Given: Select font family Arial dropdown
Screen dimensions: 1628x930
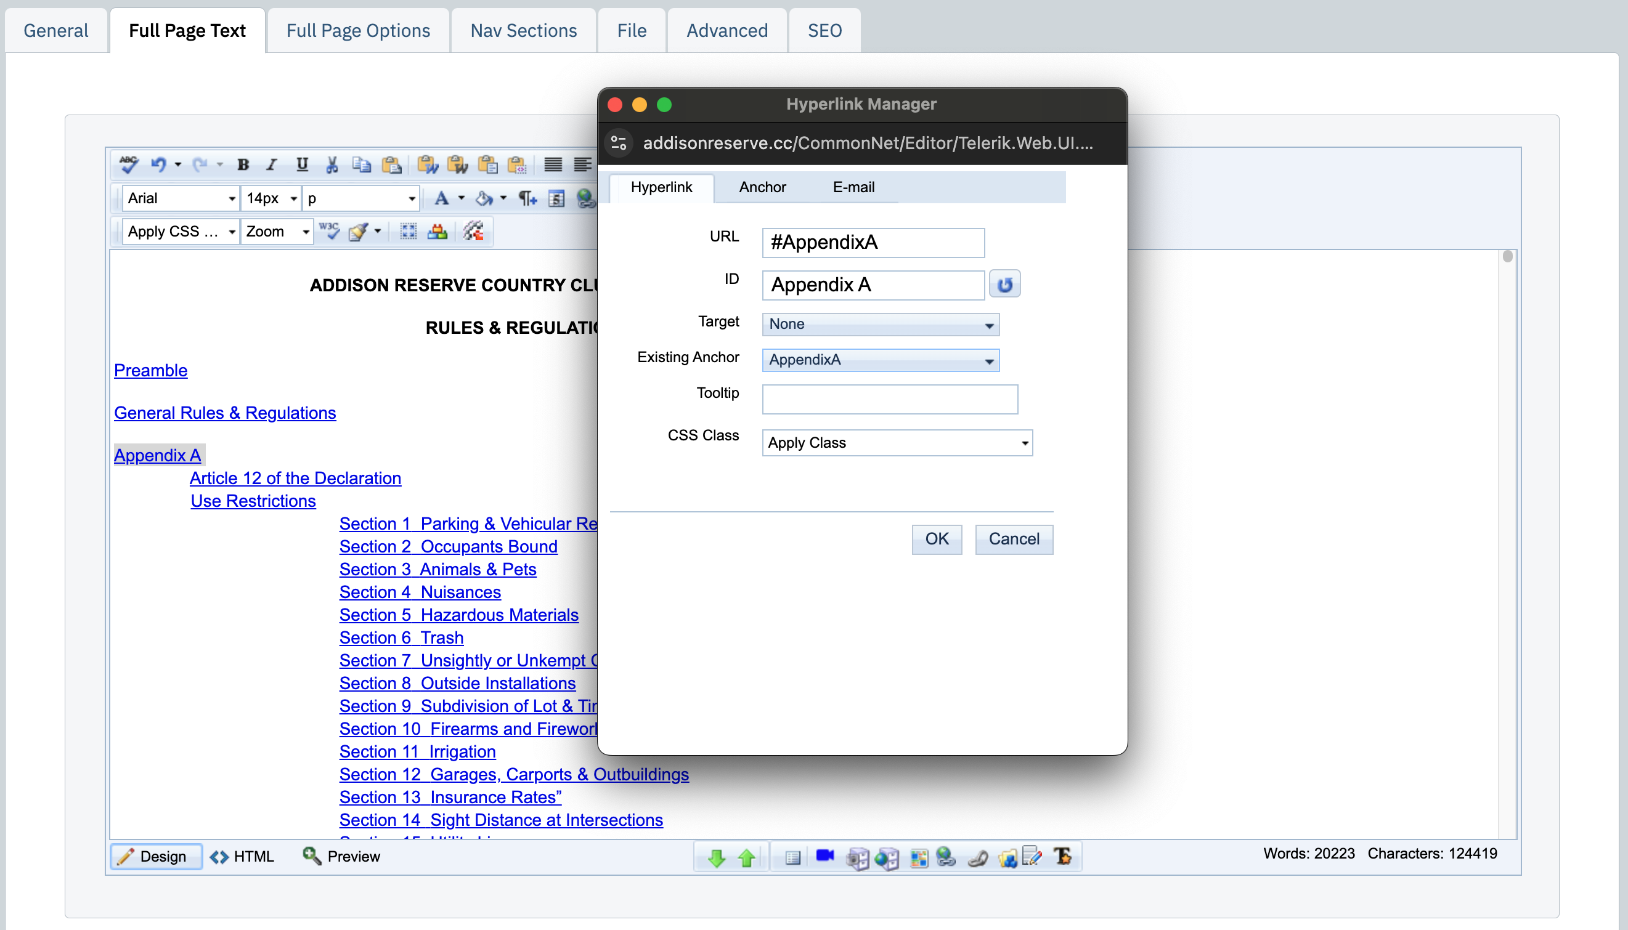Looking at the screenshot, I should (x=179, y=198).
